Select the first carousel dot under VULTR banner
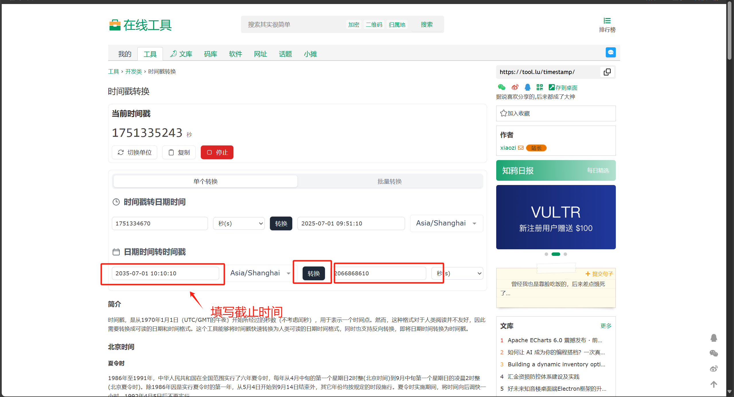The height and width of the screenshot is (397, 734). [x=546, y=254]
